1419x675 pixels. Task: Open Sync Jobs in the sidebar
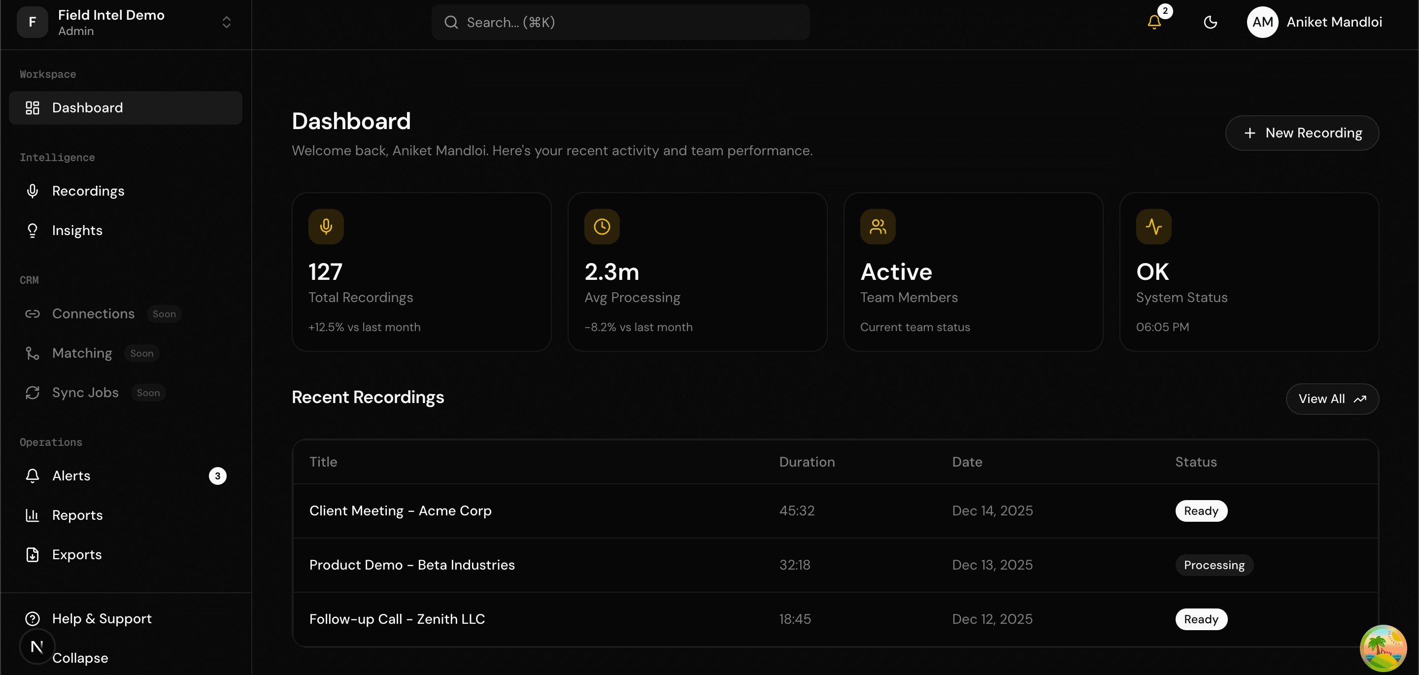(126, 392)
